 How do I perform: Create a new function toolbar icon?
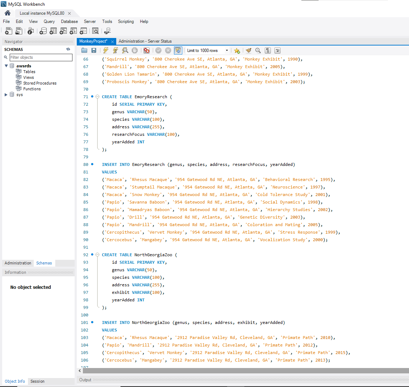point(83,31)
